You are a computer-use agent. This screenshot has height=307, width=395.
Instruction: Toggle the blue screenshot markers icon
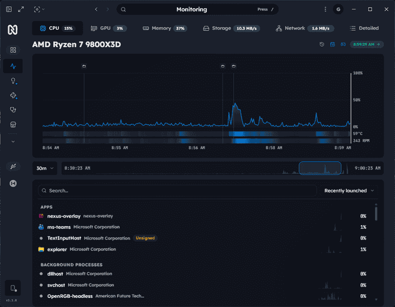tap(332, 44)
